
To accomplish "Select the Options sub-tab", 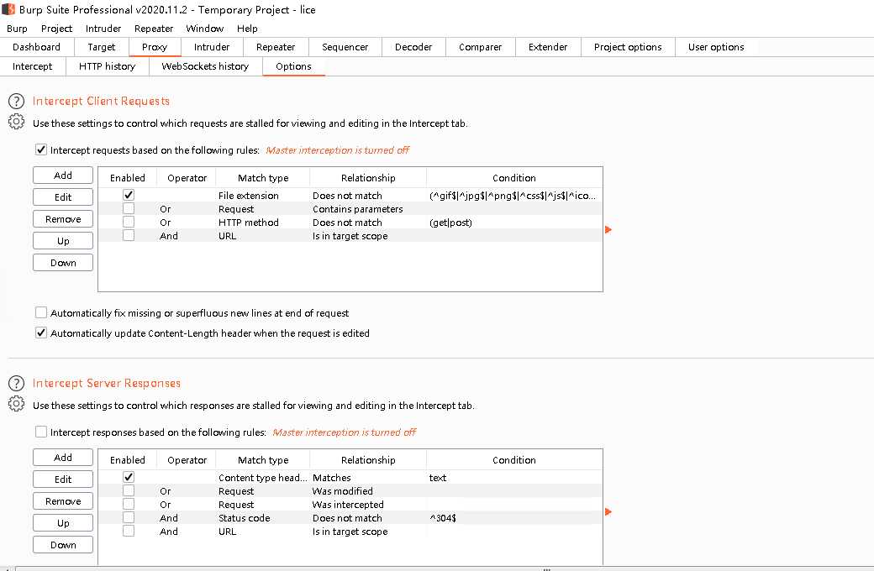I will (293, 66).
